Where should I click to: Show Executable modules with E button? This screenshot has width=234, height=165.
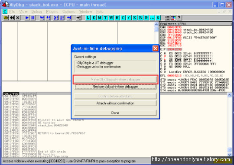(94, 18)
